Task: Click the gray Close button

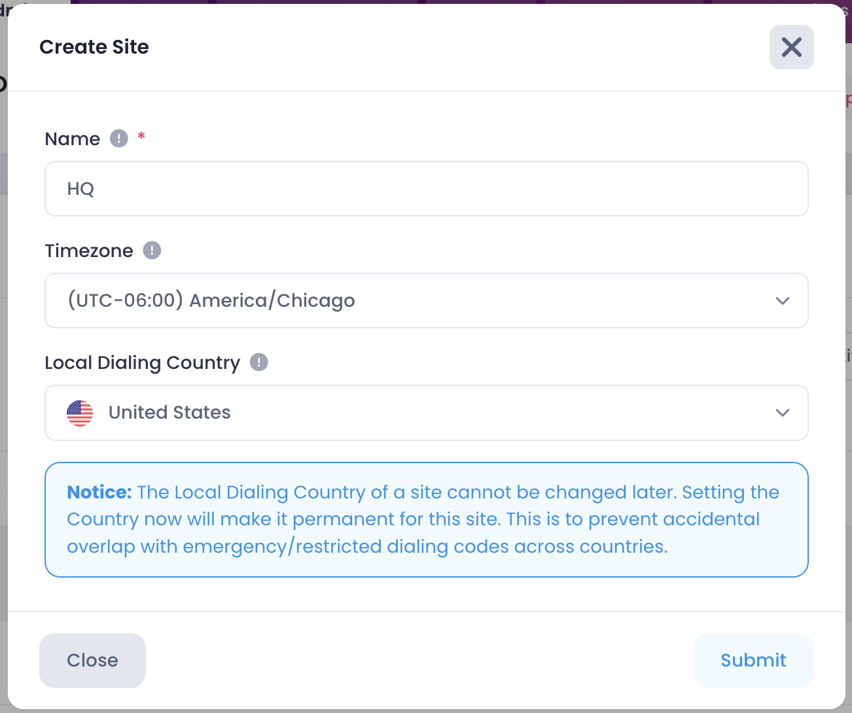Action: pyautogui.click(x=92, y=660)
